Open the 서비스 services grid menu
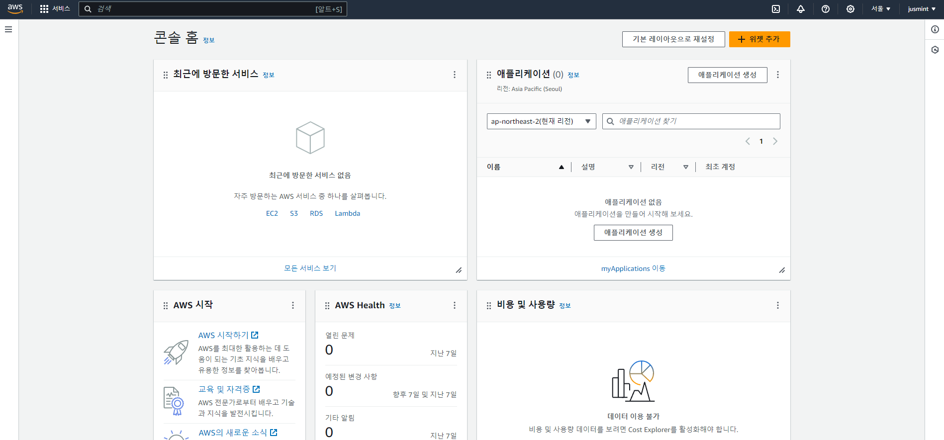The height and width of the screenshot is (440, 944). pos(55,9)
